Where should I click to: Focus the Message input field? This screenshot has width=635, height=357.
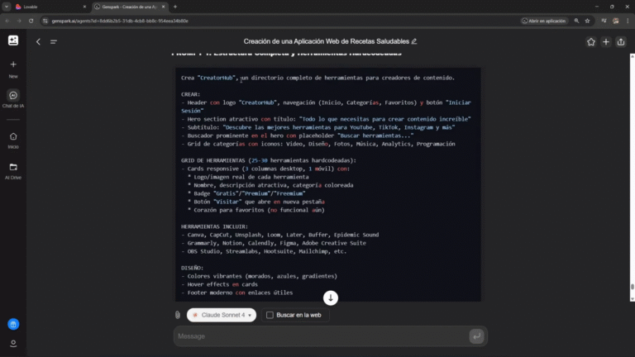click(322, 336)
